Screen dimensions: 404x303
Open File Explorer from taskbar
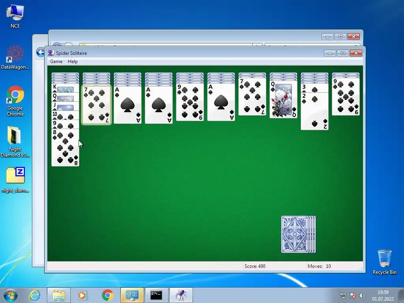click(59, 295)
